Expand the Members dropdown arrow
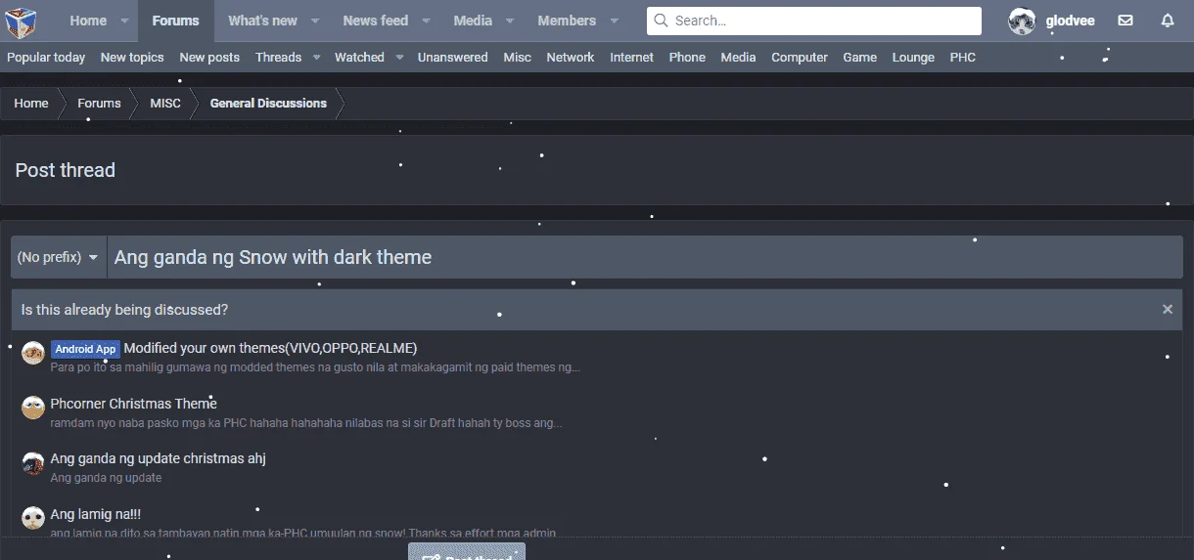 tap(614, 21)
